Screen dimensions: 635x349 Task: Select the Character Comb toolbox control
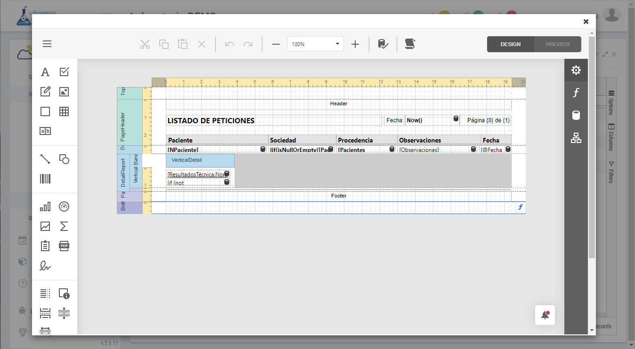[x=45, y=131]
